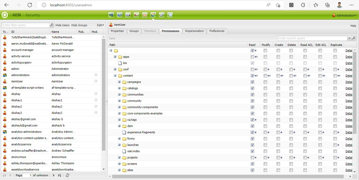This screenshot has width=359, height=180.
Task: Clear the permissions search with X icon
Action: pyautogui.click(x=350, y=38)
